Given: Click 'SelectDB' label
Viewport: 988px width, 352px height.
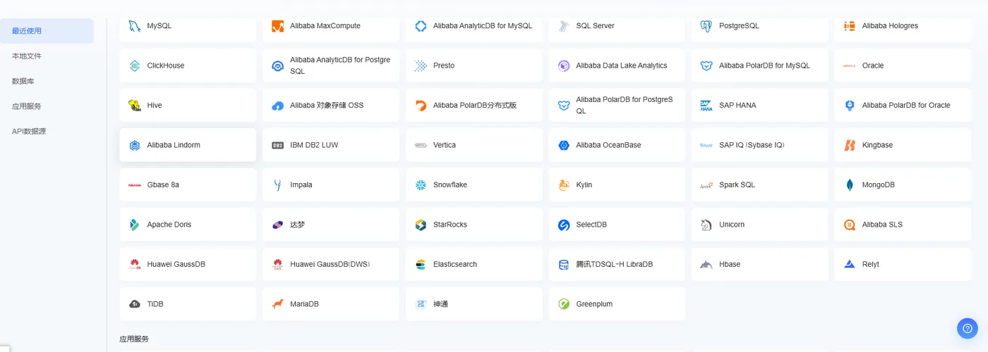Looking at the screenshot, I should point(591,225).
